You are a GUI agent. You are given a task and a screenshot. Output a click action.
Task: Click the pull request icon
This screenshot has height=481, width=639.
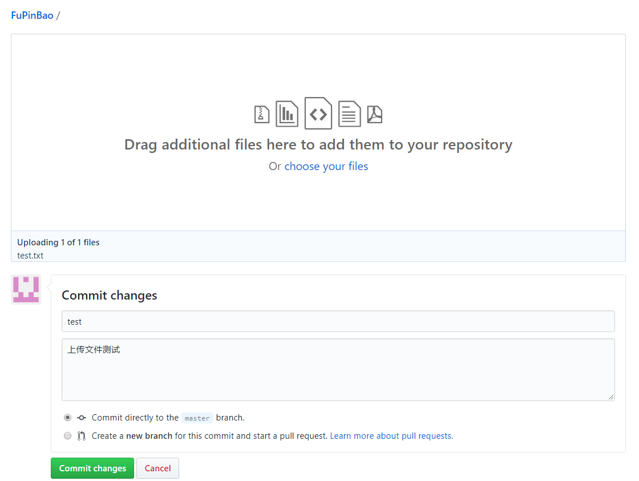82,436
